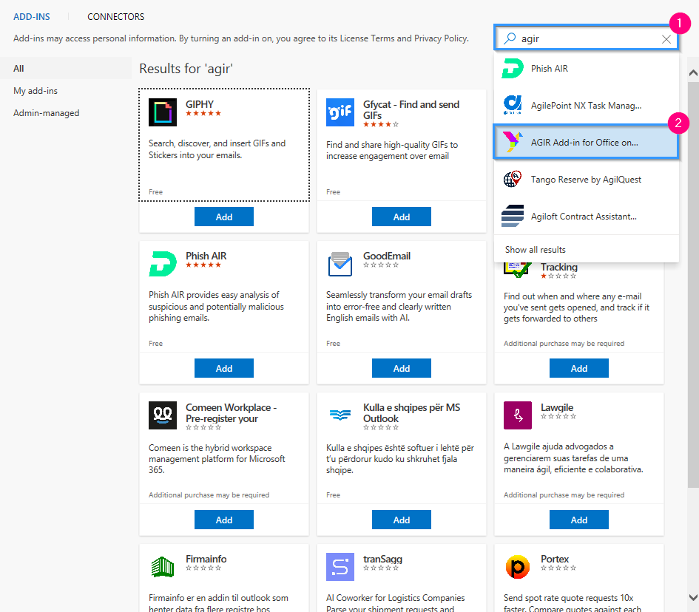This screenshot has height=612, width=699.
Task: Click AGIR Add-in colorful logo icon
Action: 512,142
